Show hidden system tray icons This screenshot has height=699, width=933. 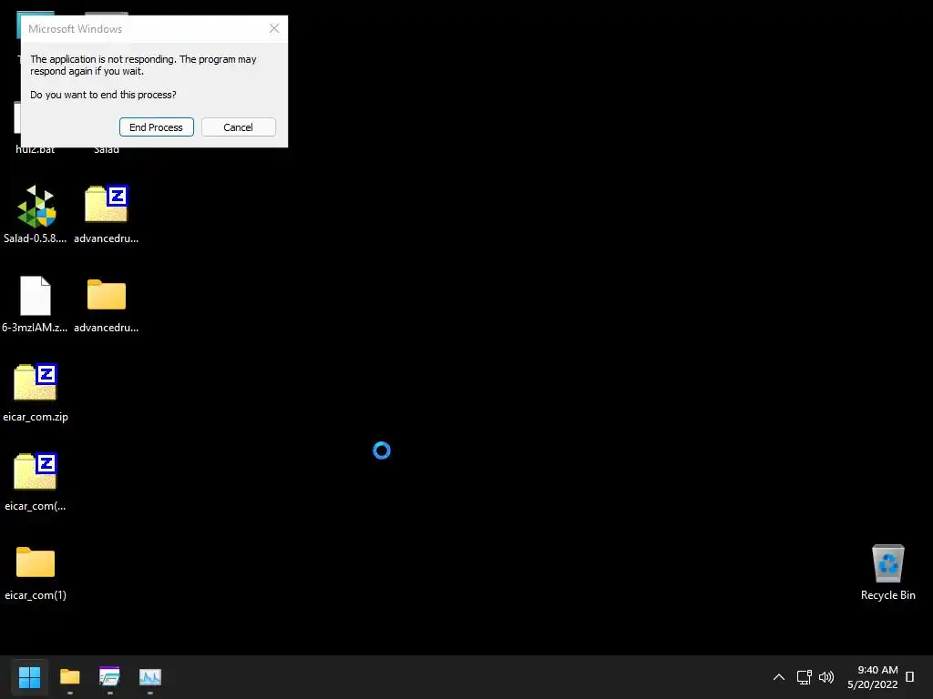(779, 677)
